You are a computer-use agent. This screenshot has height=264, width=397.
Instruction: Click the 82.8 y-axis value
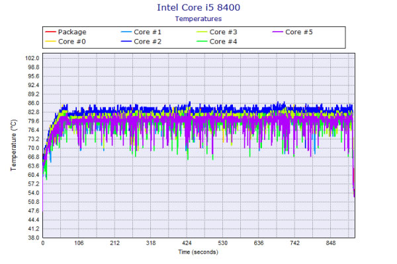click(x=34, y=112)
